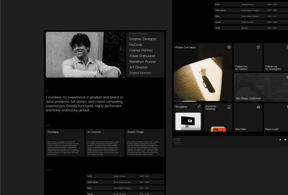
Task: Click the Google row in top-right experience table
Action: [x=251, y=22]
